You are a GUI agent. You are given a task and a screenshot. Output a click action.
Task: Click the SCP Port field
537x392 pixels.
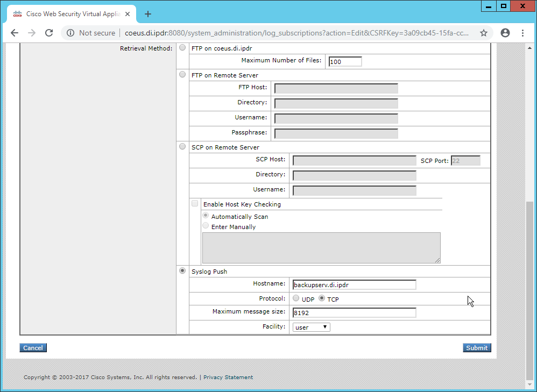465,161
